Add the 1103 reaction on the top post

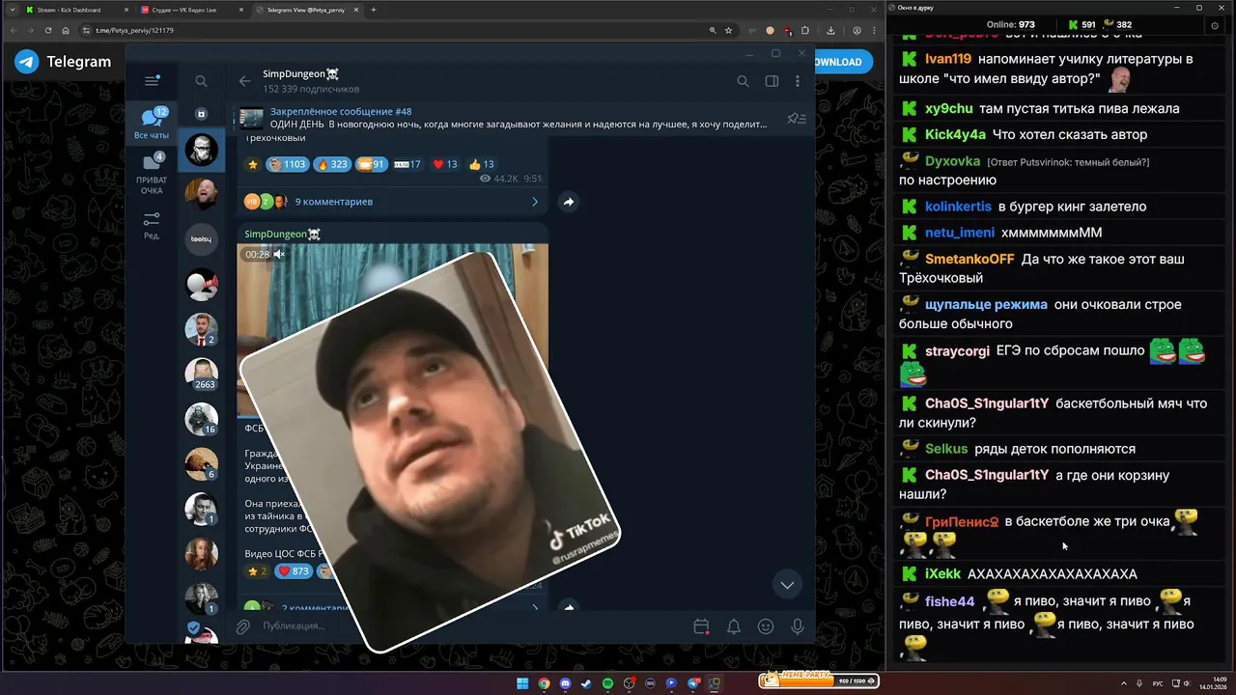pyautogui.click(x=287, y=164)
